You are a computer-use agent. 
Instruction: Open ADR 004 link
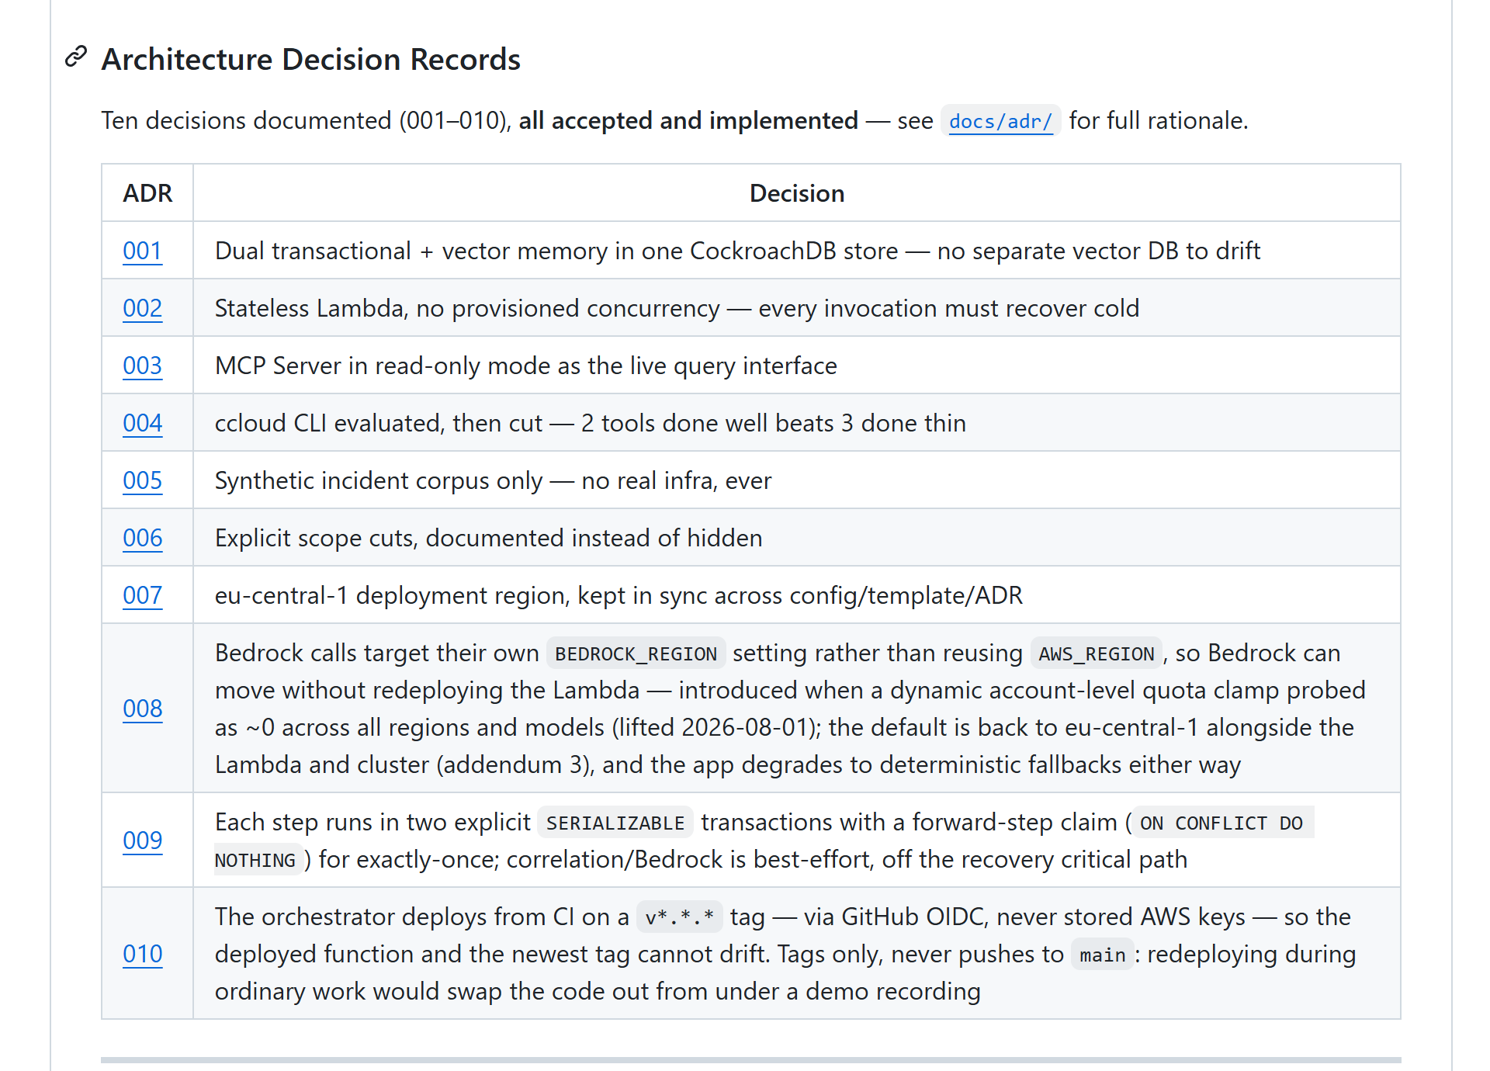[143, 423]
